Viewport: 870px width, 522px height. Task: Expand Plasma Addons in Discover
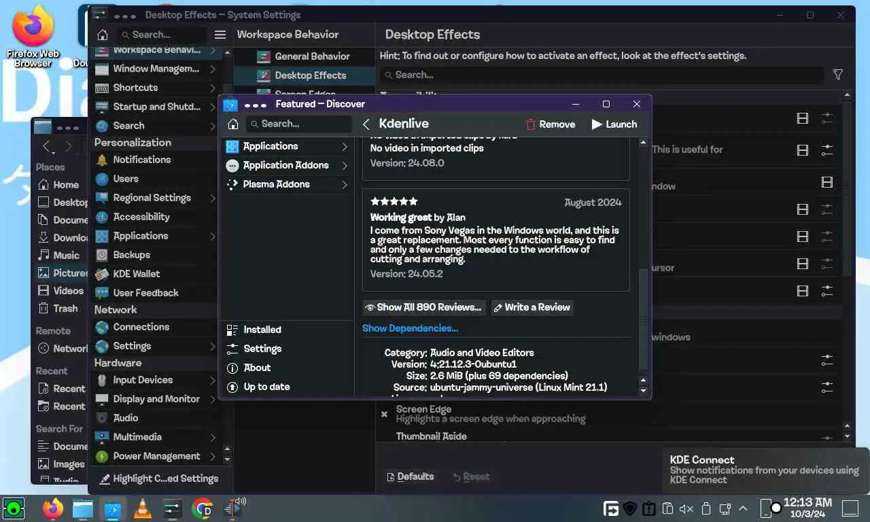[x=345, y=184]
